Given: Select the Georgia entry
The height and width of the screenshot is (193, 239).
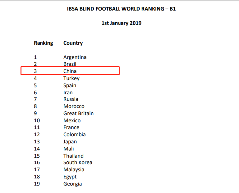Looking at the screenshot, I should (x=72, y=184).
